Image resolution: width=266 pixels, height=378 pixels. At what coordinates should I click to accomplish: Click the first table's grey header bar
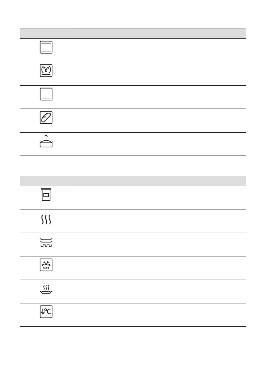coord(133,33)
